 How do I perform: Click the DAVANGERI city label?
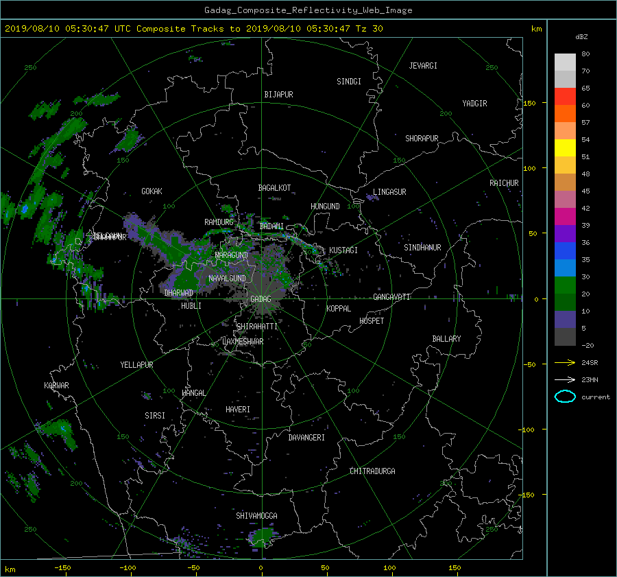click(x=306, y=438)
